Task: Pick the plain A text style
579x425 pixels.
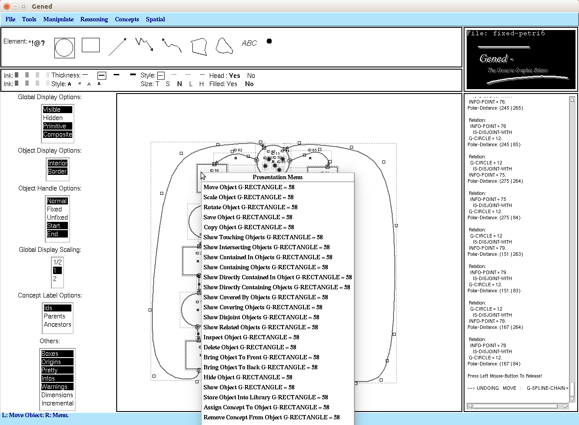Action: (89, 84)
